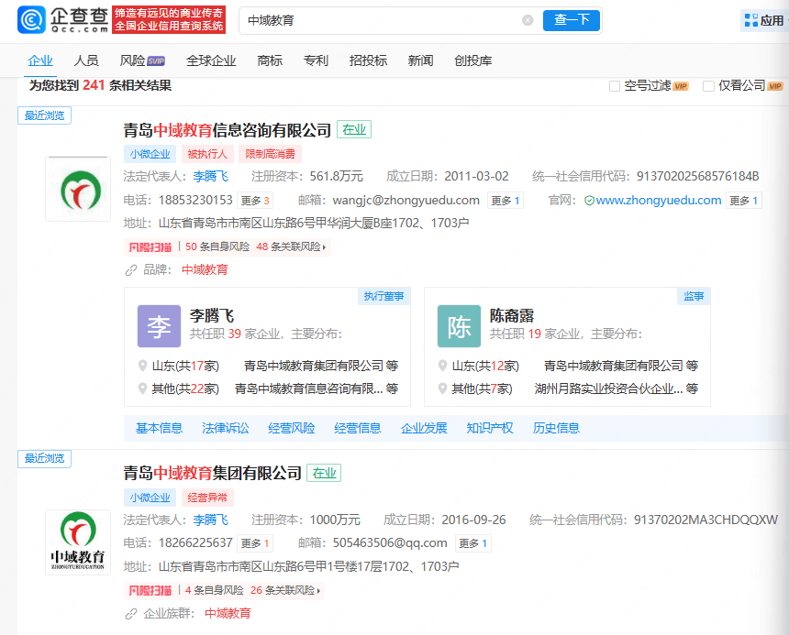Click the 4 条自身风险 count
The image size is (789, 635).
pos(215,590)
